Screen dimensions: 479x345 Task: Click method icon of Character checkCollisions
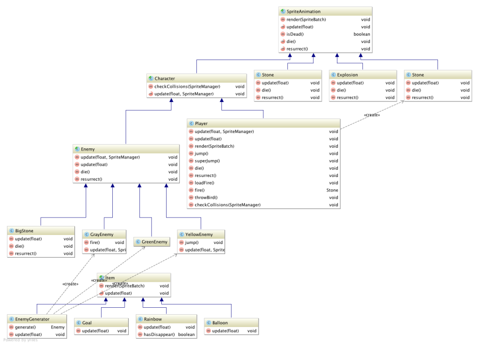tap(151, 87)
